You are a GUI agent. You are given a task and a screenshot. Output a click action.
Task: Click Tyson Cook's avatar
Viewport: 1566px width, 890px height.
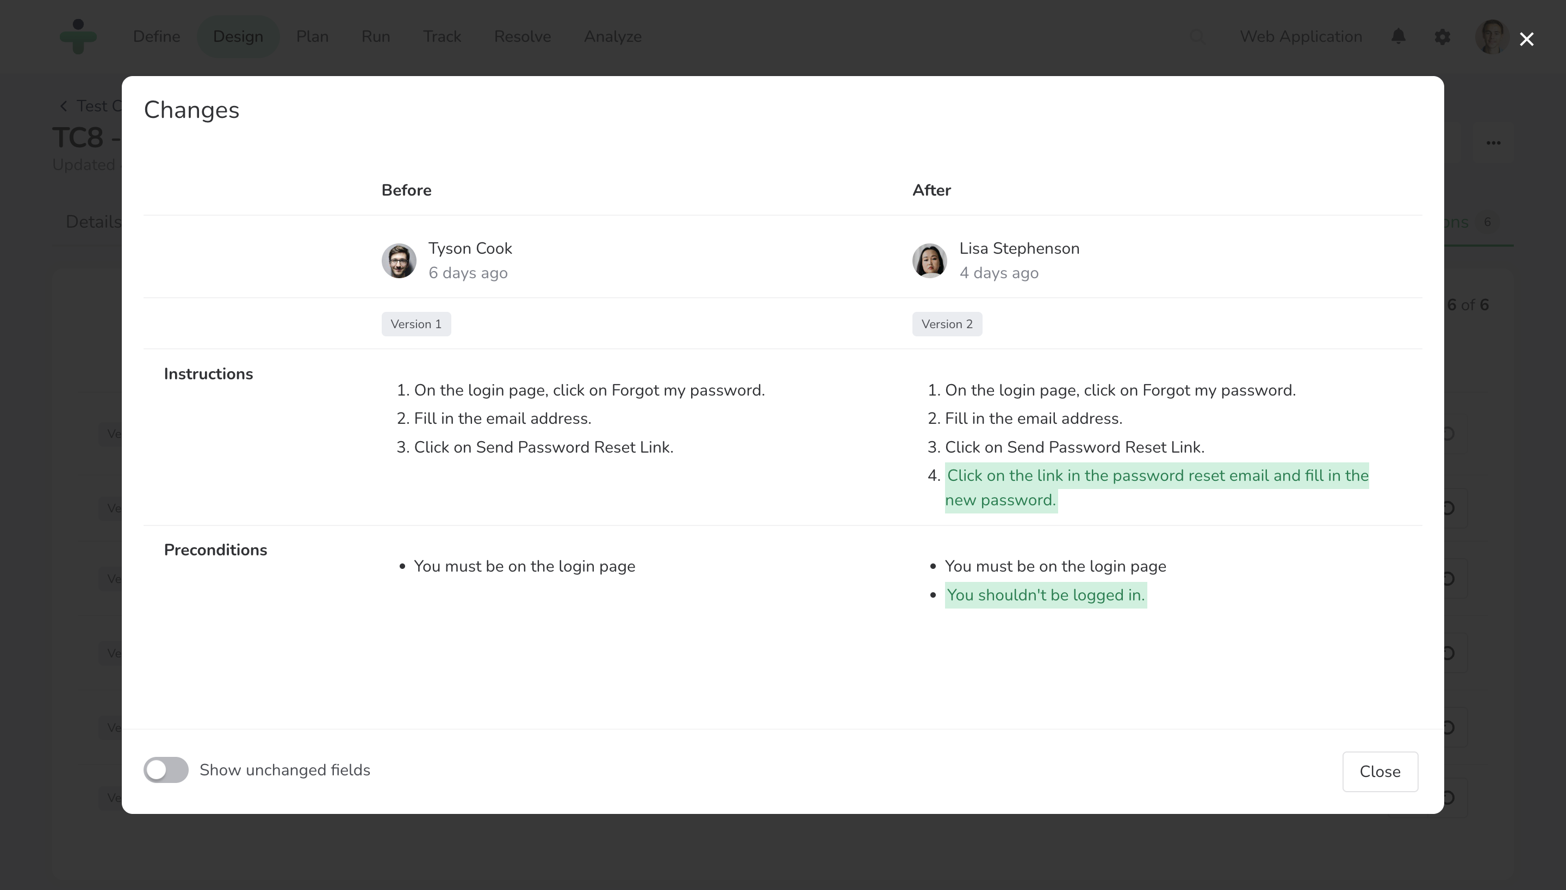(399, 261)
